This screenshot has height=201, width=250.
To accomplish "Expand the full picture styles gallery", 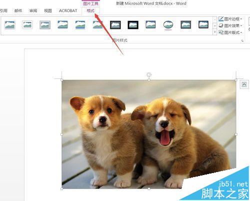I will click(x=215, y=32).
